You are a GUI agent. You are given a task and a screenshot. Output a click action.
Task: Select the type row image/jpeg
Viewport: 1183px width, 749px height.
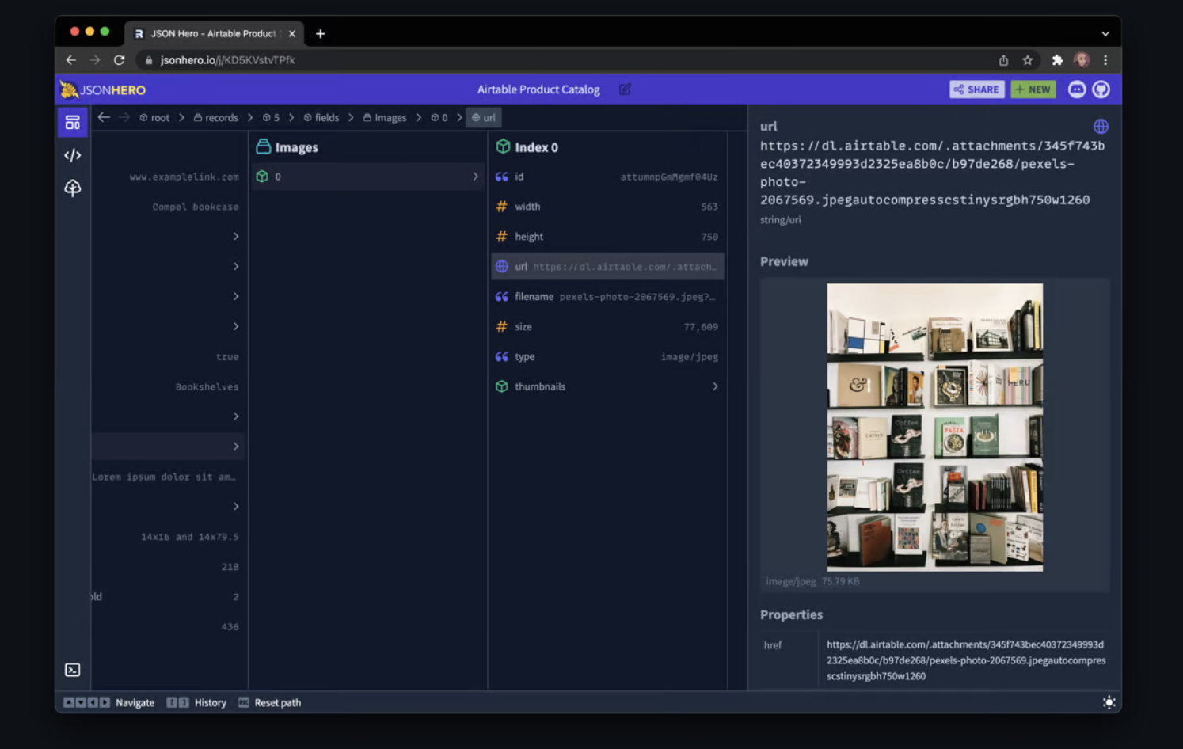pos(607,356)
